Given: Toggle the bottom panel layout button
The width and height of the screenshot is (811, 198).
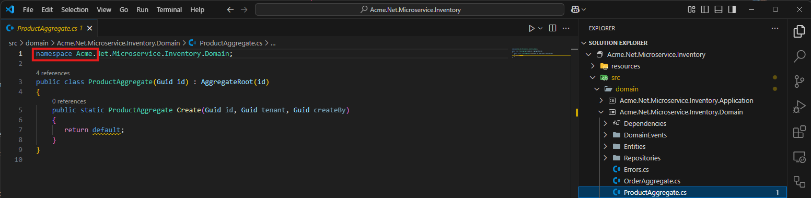Looking at the screenshot, I should tap(719, 9).
